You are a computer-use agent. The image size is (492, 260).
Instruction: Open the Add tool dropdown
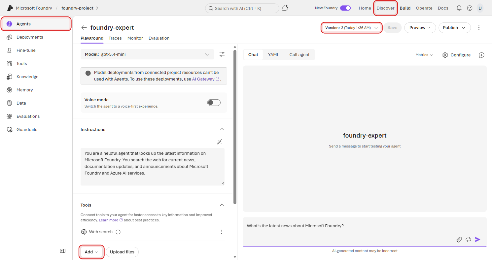(x=92, y=252)
